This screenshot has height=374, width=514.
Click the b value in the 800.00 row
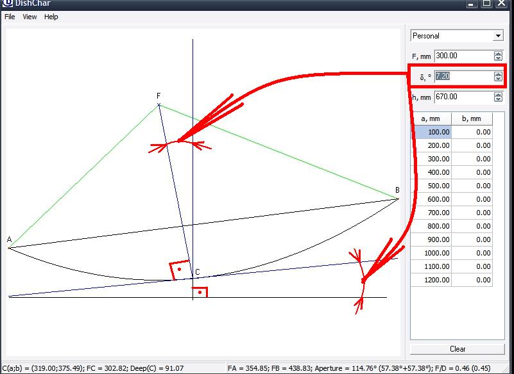(x=472, y=226)
